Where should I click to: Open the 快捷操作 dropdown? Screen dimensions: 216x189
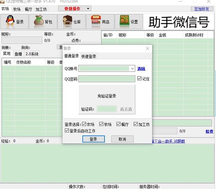click(75, 9)
